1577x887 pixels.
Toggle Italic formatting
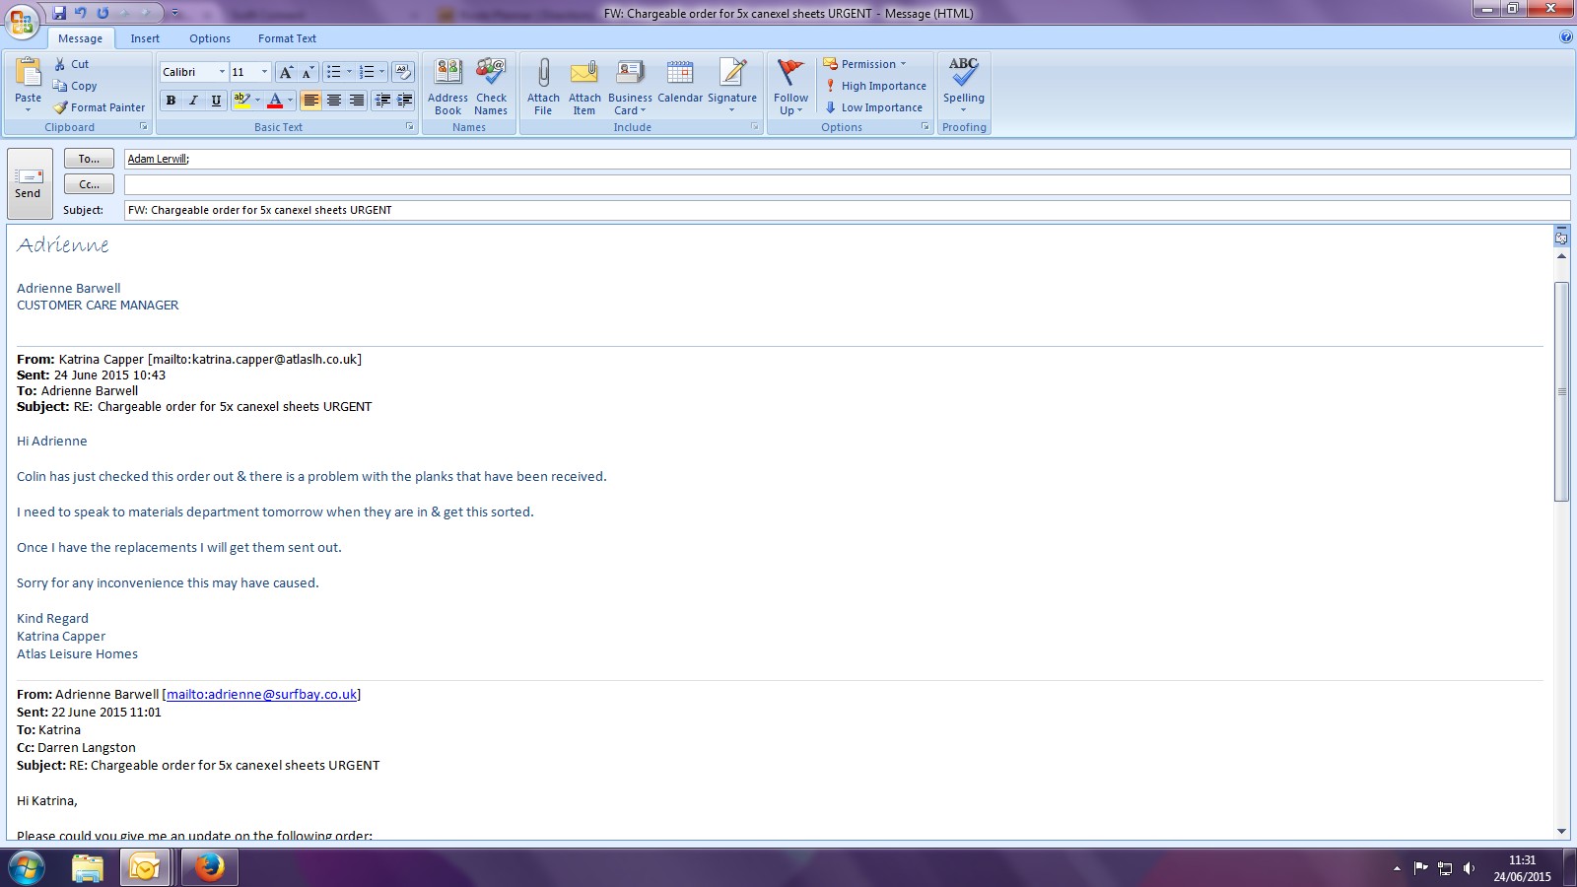(193, 101)
